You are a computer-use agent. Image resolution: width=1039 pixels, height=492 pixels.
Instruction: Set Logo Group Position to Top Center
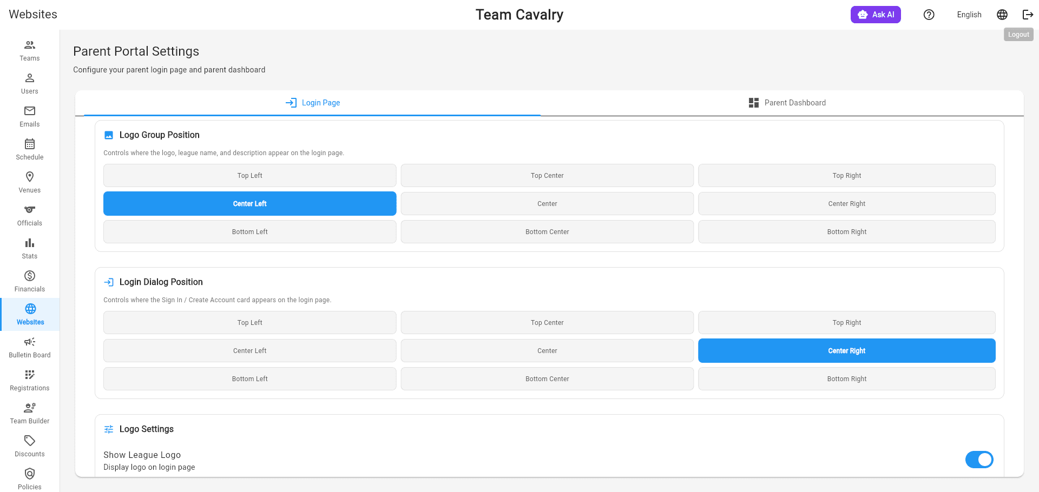point(547,176)
